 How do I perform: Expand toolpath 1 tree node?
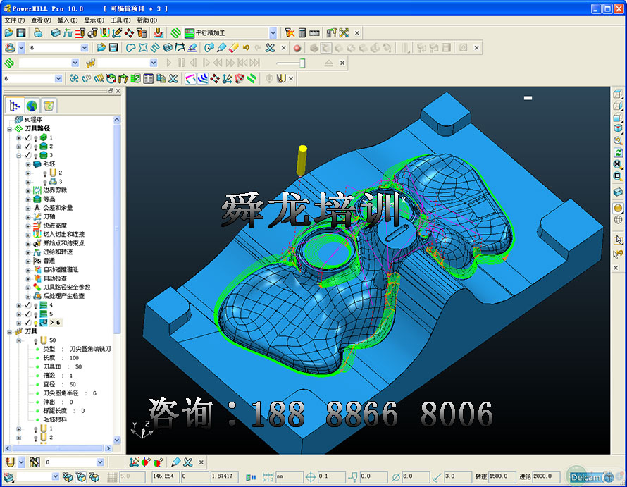coord(19,137)
